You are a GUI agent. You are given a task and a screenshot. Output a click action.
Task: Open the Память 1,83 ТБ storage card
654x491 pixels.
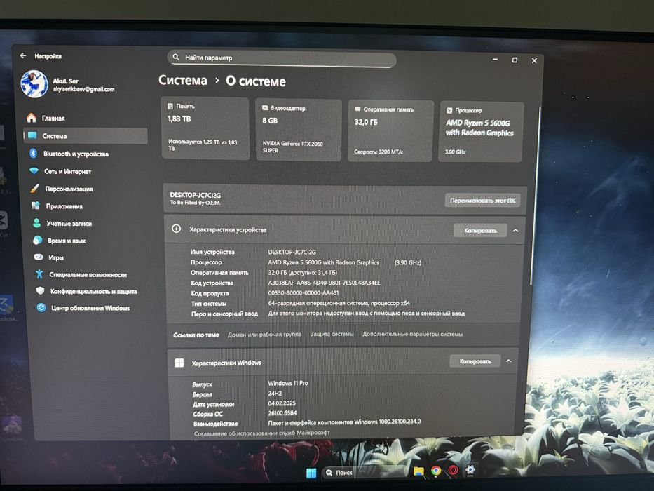coord(205,128)
